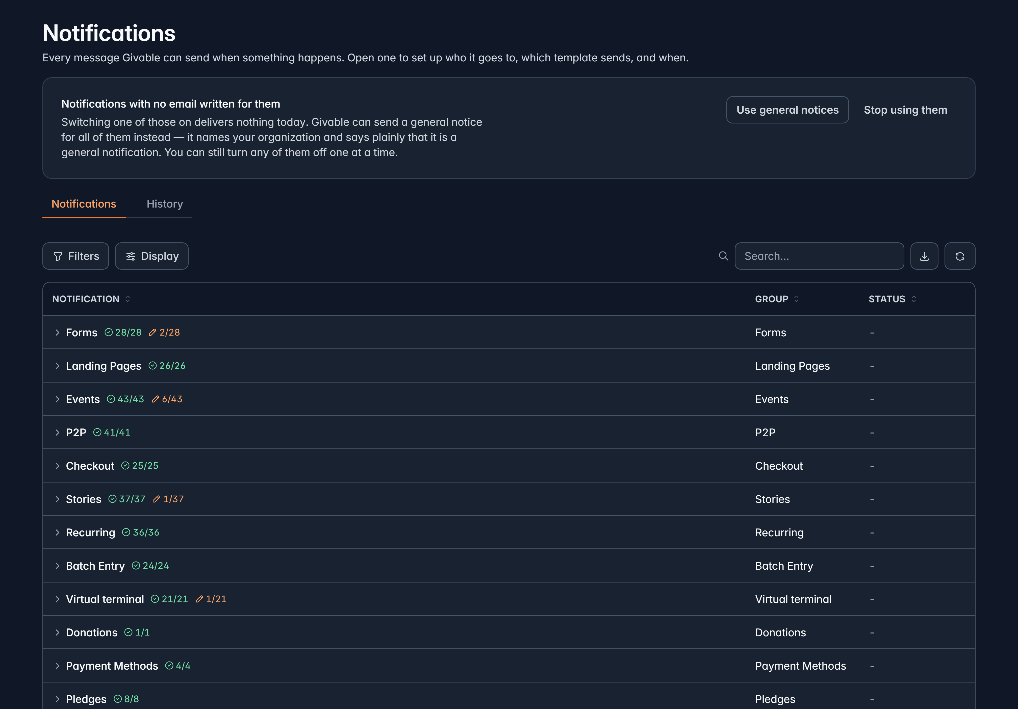
Task: Click the Virtual terminal group cell
Action: (x=793, y=599)
